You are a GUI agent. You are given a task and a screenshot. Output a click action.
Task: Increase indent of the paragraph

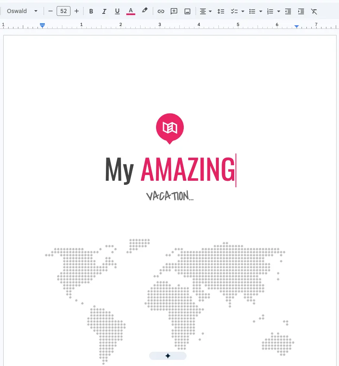(x=301, y=11)
